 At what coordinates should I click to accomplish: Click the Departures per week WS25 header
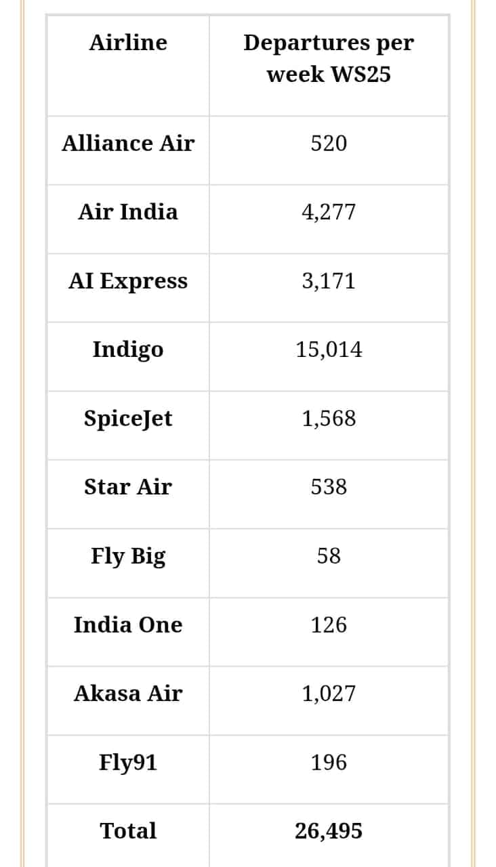coord(329,58)
